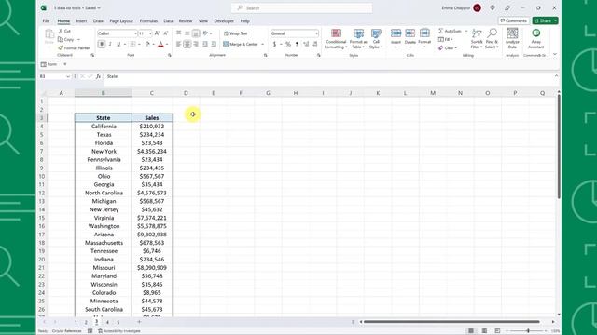The image size is (597, 335).
Task: Add a new sheet with plus button
Action: click(x=139, y=322)
